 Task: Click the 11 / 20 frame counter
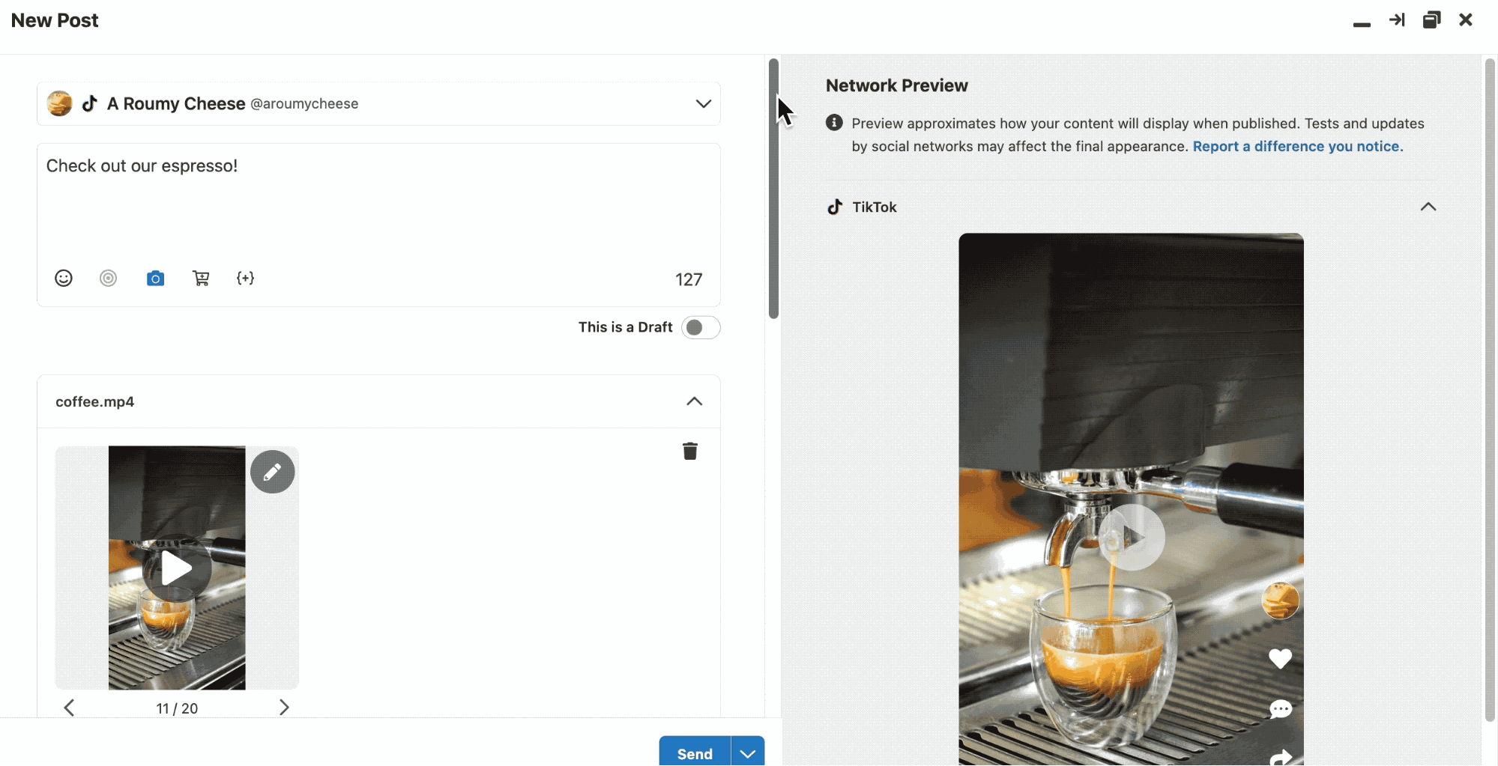[177, 708]
